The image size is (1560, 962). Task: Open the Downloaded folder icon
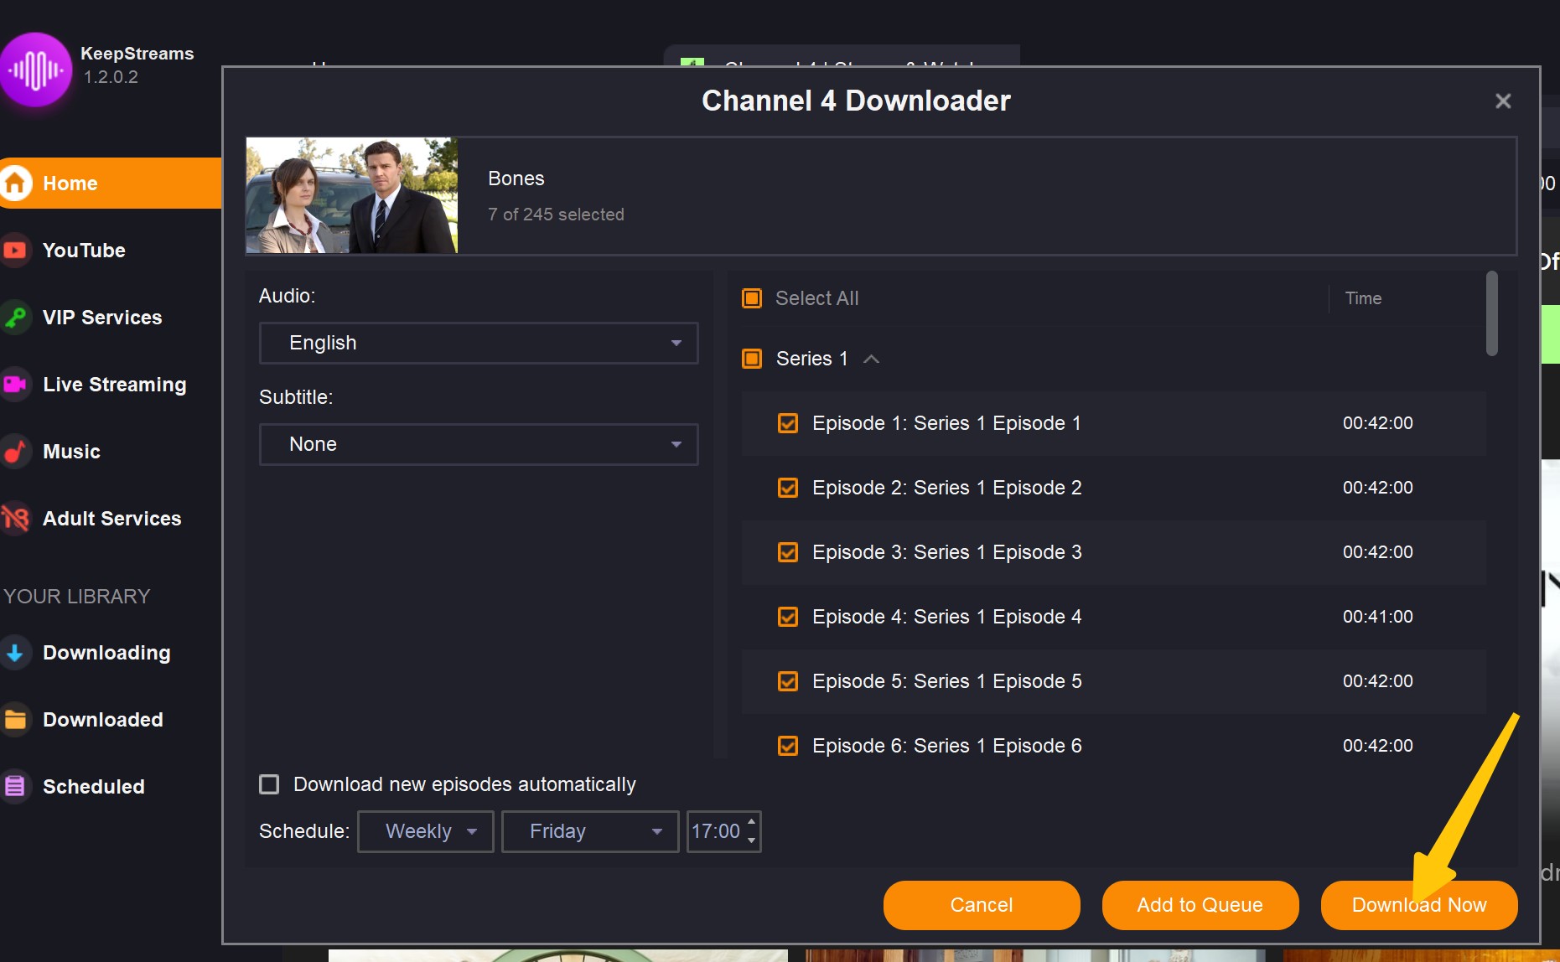click(x=15, y=720)
